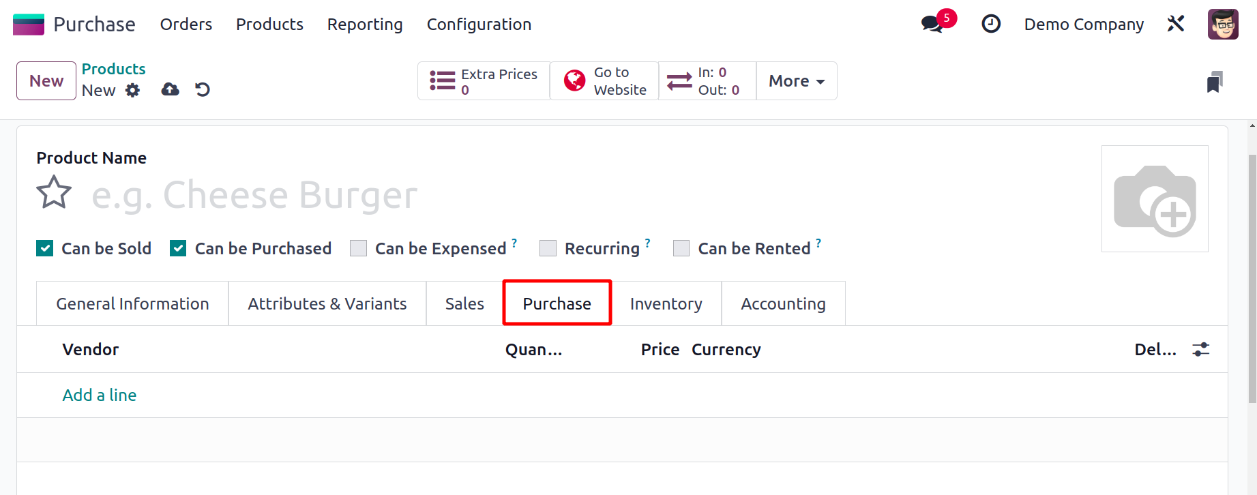Enable the Can be Expensed checkbox
The width and height of the screenshot is (1257, 495).
pos(359,248)
